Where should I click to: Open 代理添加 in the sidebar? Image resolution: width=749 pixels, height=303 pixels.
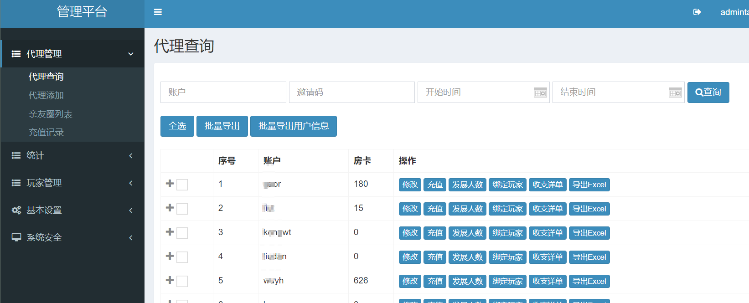[46, 95]
